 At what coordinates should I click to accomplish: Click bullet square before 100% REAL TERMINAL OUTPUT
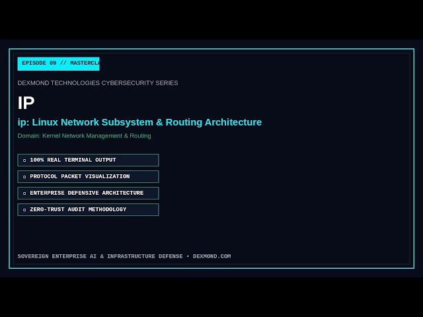pos(24,160)
